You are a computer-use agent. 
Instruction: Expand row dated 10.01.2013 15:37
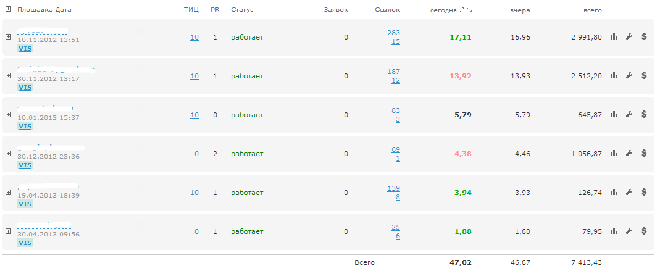click(x=9, y=115)
